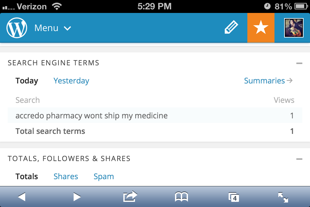The height and width of the screenshot is (207, 310).
Task: Tap the Safari forward arrow
Action: click(x=77, y=197)
